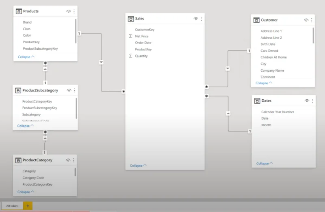Select ProductCategoryKey in ProductCategory table
This screenshot has height=212, width=325.
(37, 184)
